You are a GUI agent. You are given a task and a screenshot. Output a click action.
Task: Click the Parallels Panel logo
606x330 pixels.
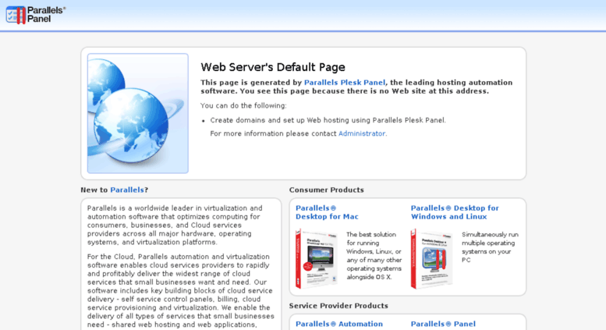pos(36,15)
